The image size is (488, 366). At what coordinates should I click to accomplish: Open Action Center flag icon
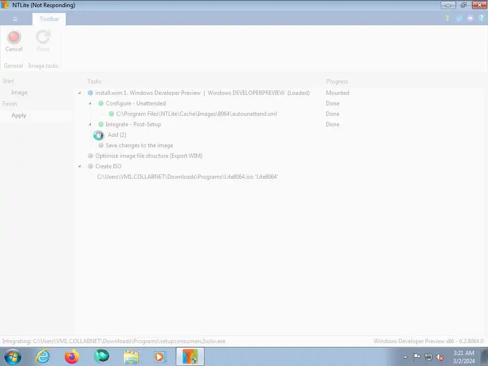point(417,357)
